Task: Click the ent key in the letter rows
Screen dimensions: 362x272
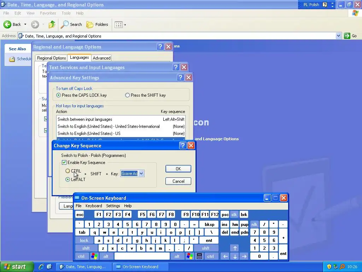Action: pos(209,240)
